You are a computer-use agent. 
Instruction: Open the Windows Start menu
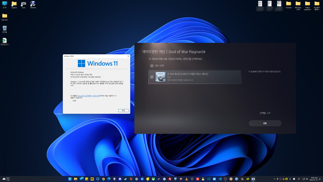click(70, 179)
